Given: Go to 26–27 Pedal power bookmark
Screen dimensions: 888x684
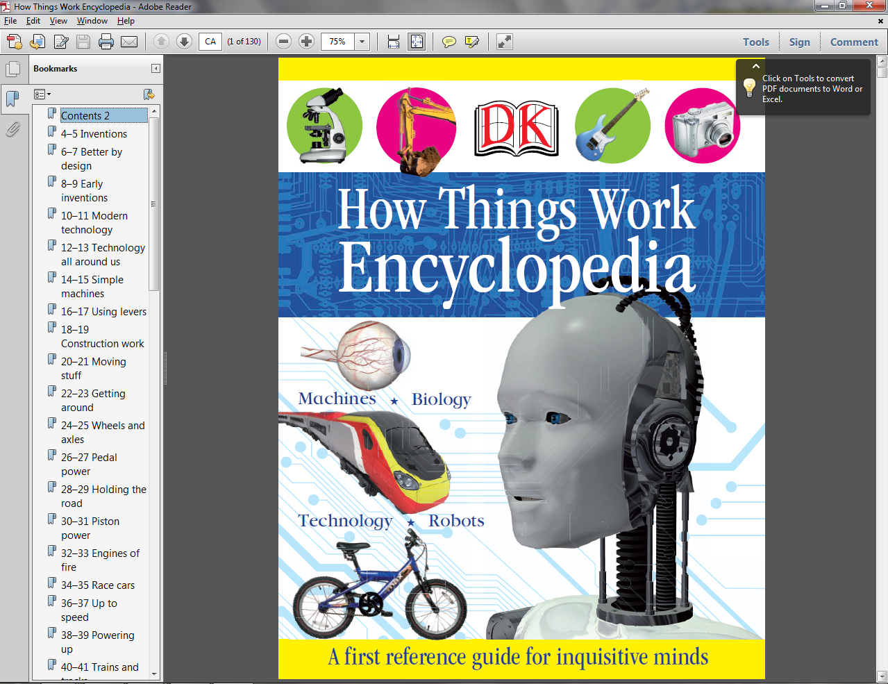Looking at the screenshot, I should click(89, 464).
